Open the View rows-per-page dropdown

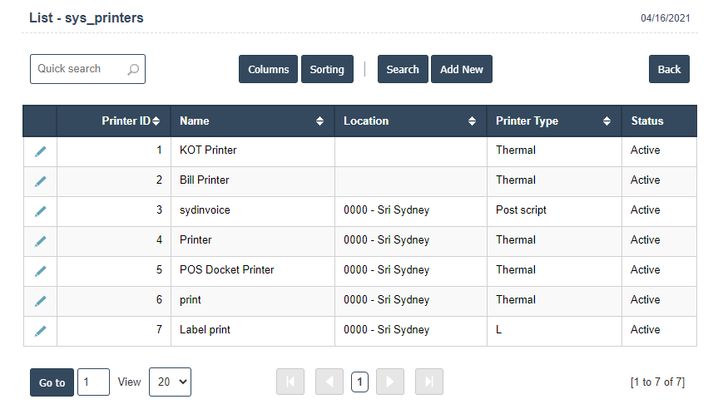pos(170,382)
